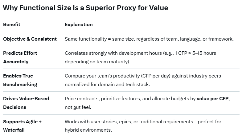242x135 pixels.
Task: Click the "normalized for domain and tech stack" line
Action: 107,84
